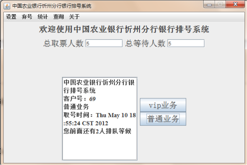The image size is (247, 165).
Task: Click the 总等待人数 label
Action: coord(145,43)
